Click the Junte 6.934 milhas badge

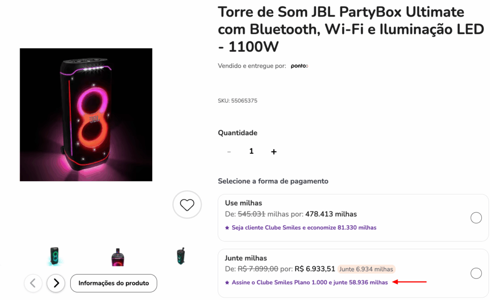[x=366, y=269]
